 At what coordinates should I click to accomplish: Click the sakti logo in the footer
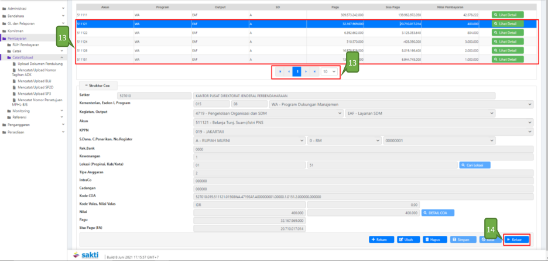85,256
